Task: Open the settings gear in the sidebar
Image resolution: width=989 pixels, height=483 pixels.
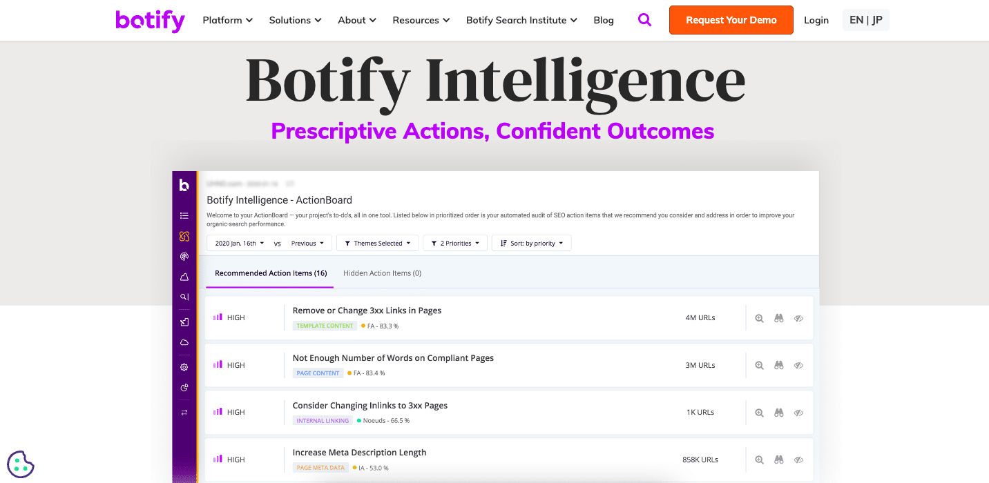Action: click(x=184, y=366)
